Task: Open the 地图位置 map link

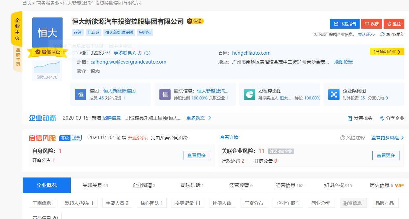Action: pyautogui.click(x=343, y=62)
